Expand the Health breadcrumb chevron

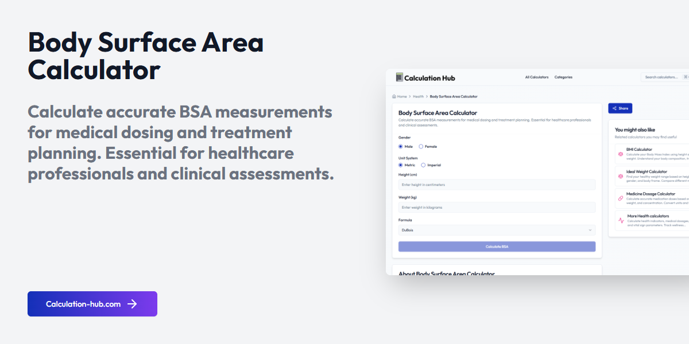[427, 96]
